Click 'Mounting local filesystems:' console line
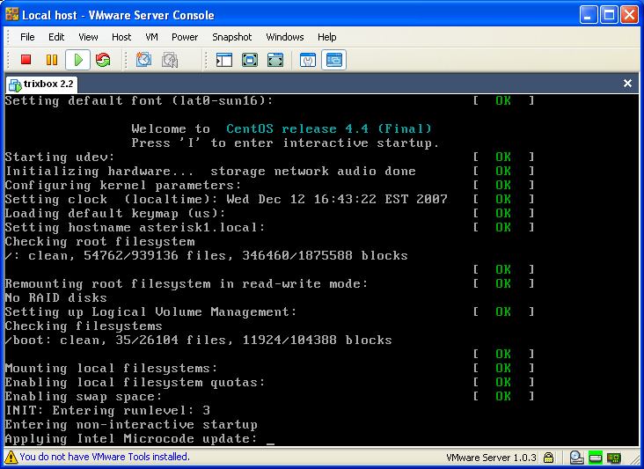Screen dimensions: 644x469 111,369
